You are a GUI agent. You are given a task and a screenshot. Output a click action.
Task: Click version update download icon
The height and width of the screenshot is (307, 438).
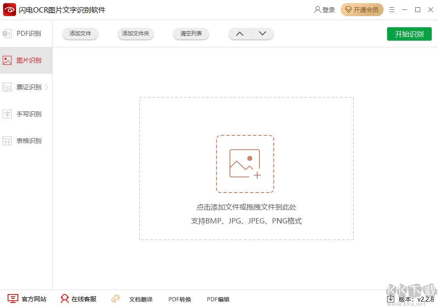click(x=391, y=299)
